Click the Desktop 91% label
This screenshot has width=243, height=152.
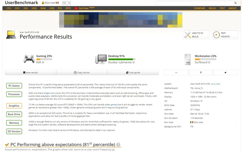coord(116,56)
